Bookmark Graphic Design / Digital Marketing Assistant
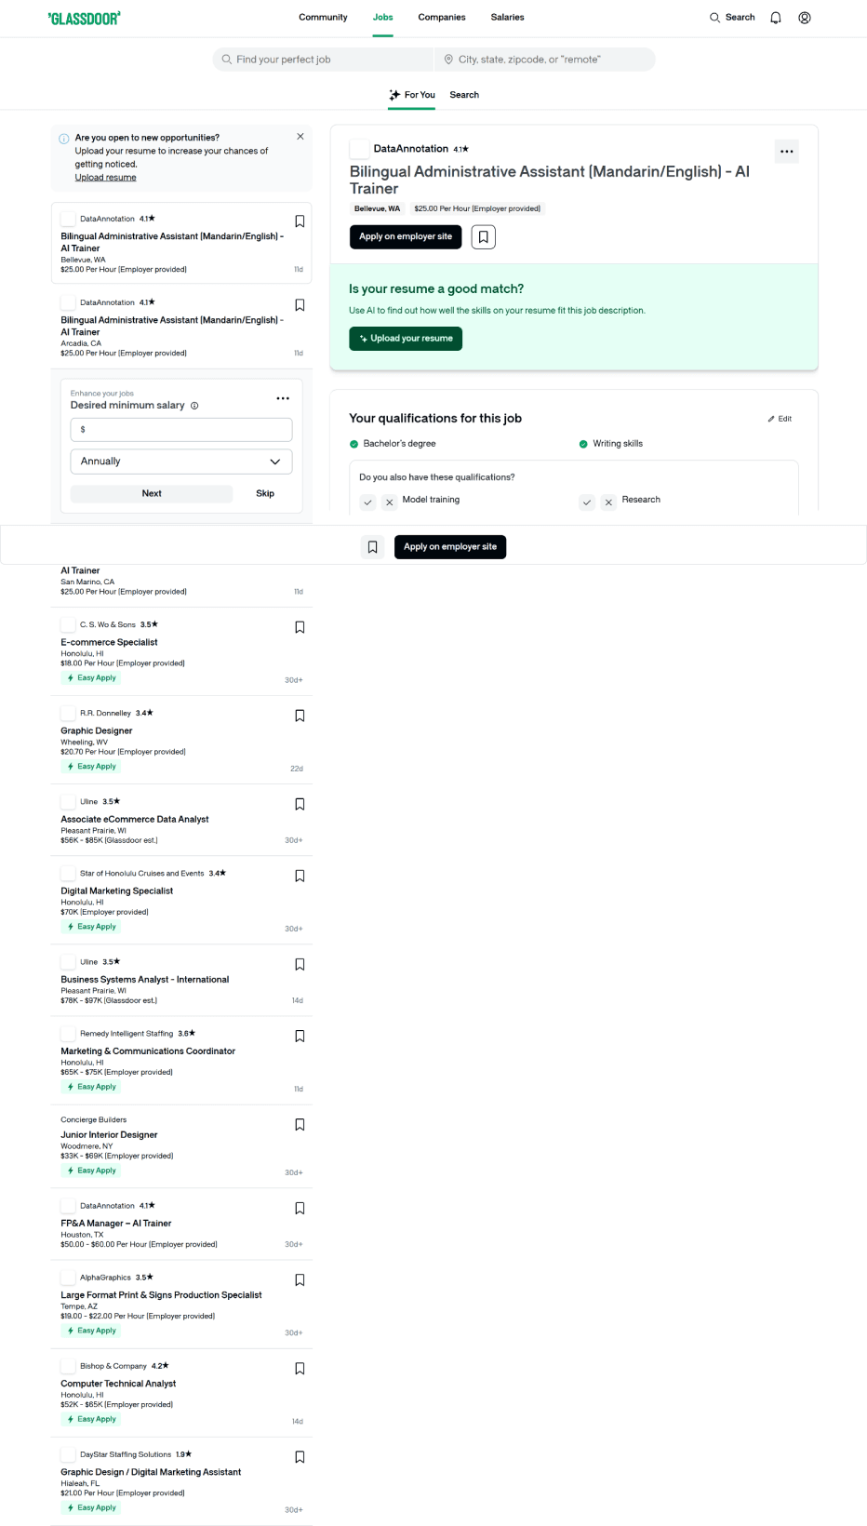867x1526 pixels. click(300, 1457)
